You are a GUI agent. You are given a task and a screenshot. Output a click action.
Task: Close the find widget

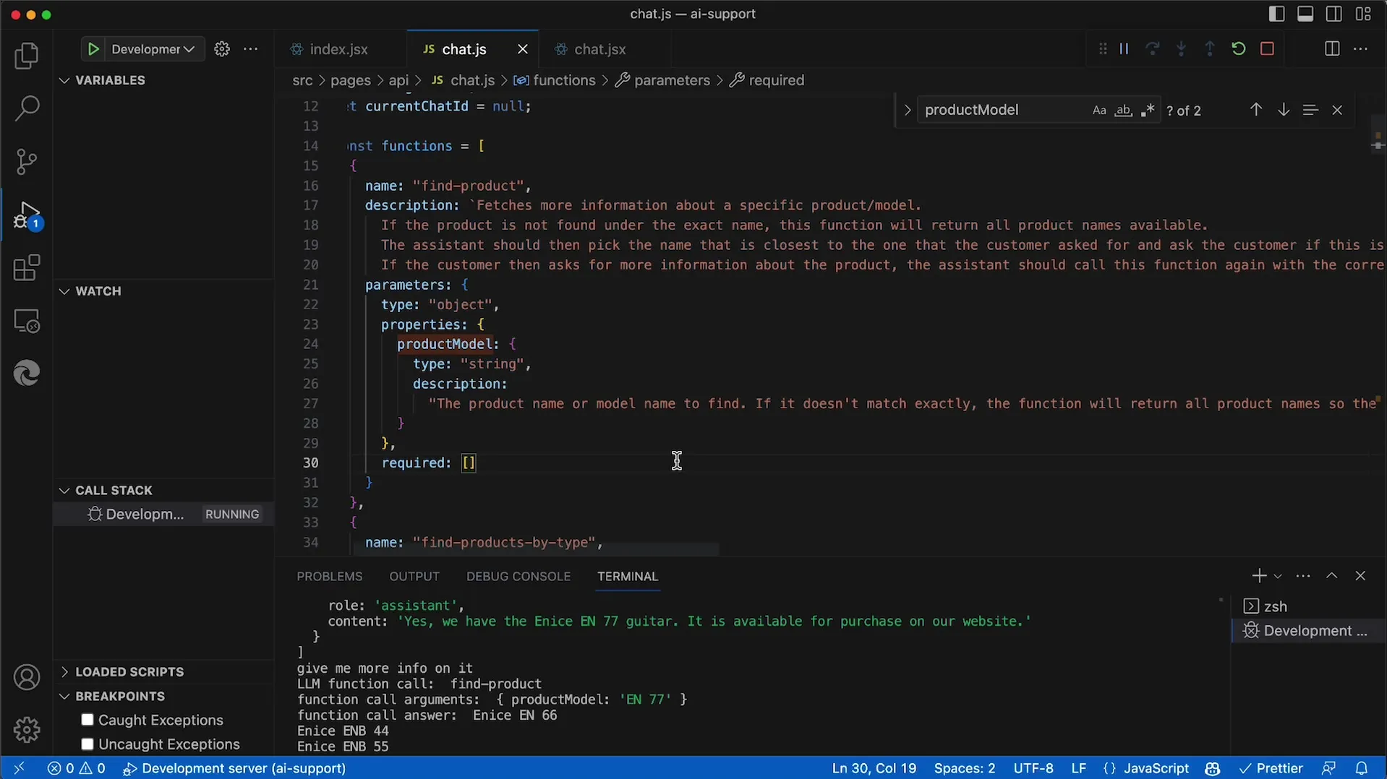pyautogui.click(x=1337, y=111)
